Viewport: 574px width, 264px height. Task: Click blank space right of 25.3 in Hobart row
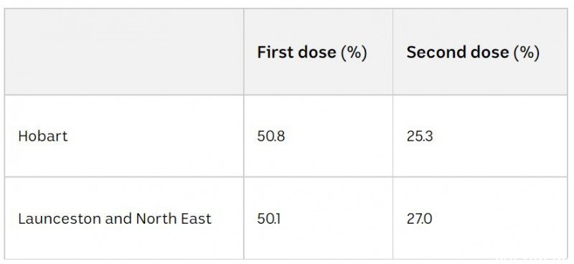pyautogui.click(x=498, y=136)
